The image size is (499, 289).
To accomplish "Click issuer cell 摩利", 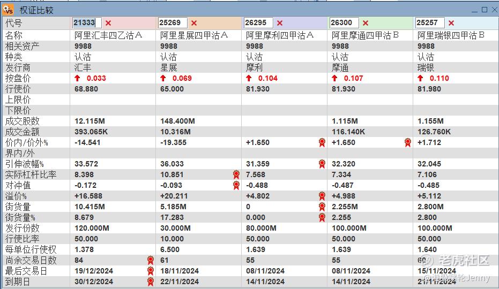I will [x=254, y=68].
